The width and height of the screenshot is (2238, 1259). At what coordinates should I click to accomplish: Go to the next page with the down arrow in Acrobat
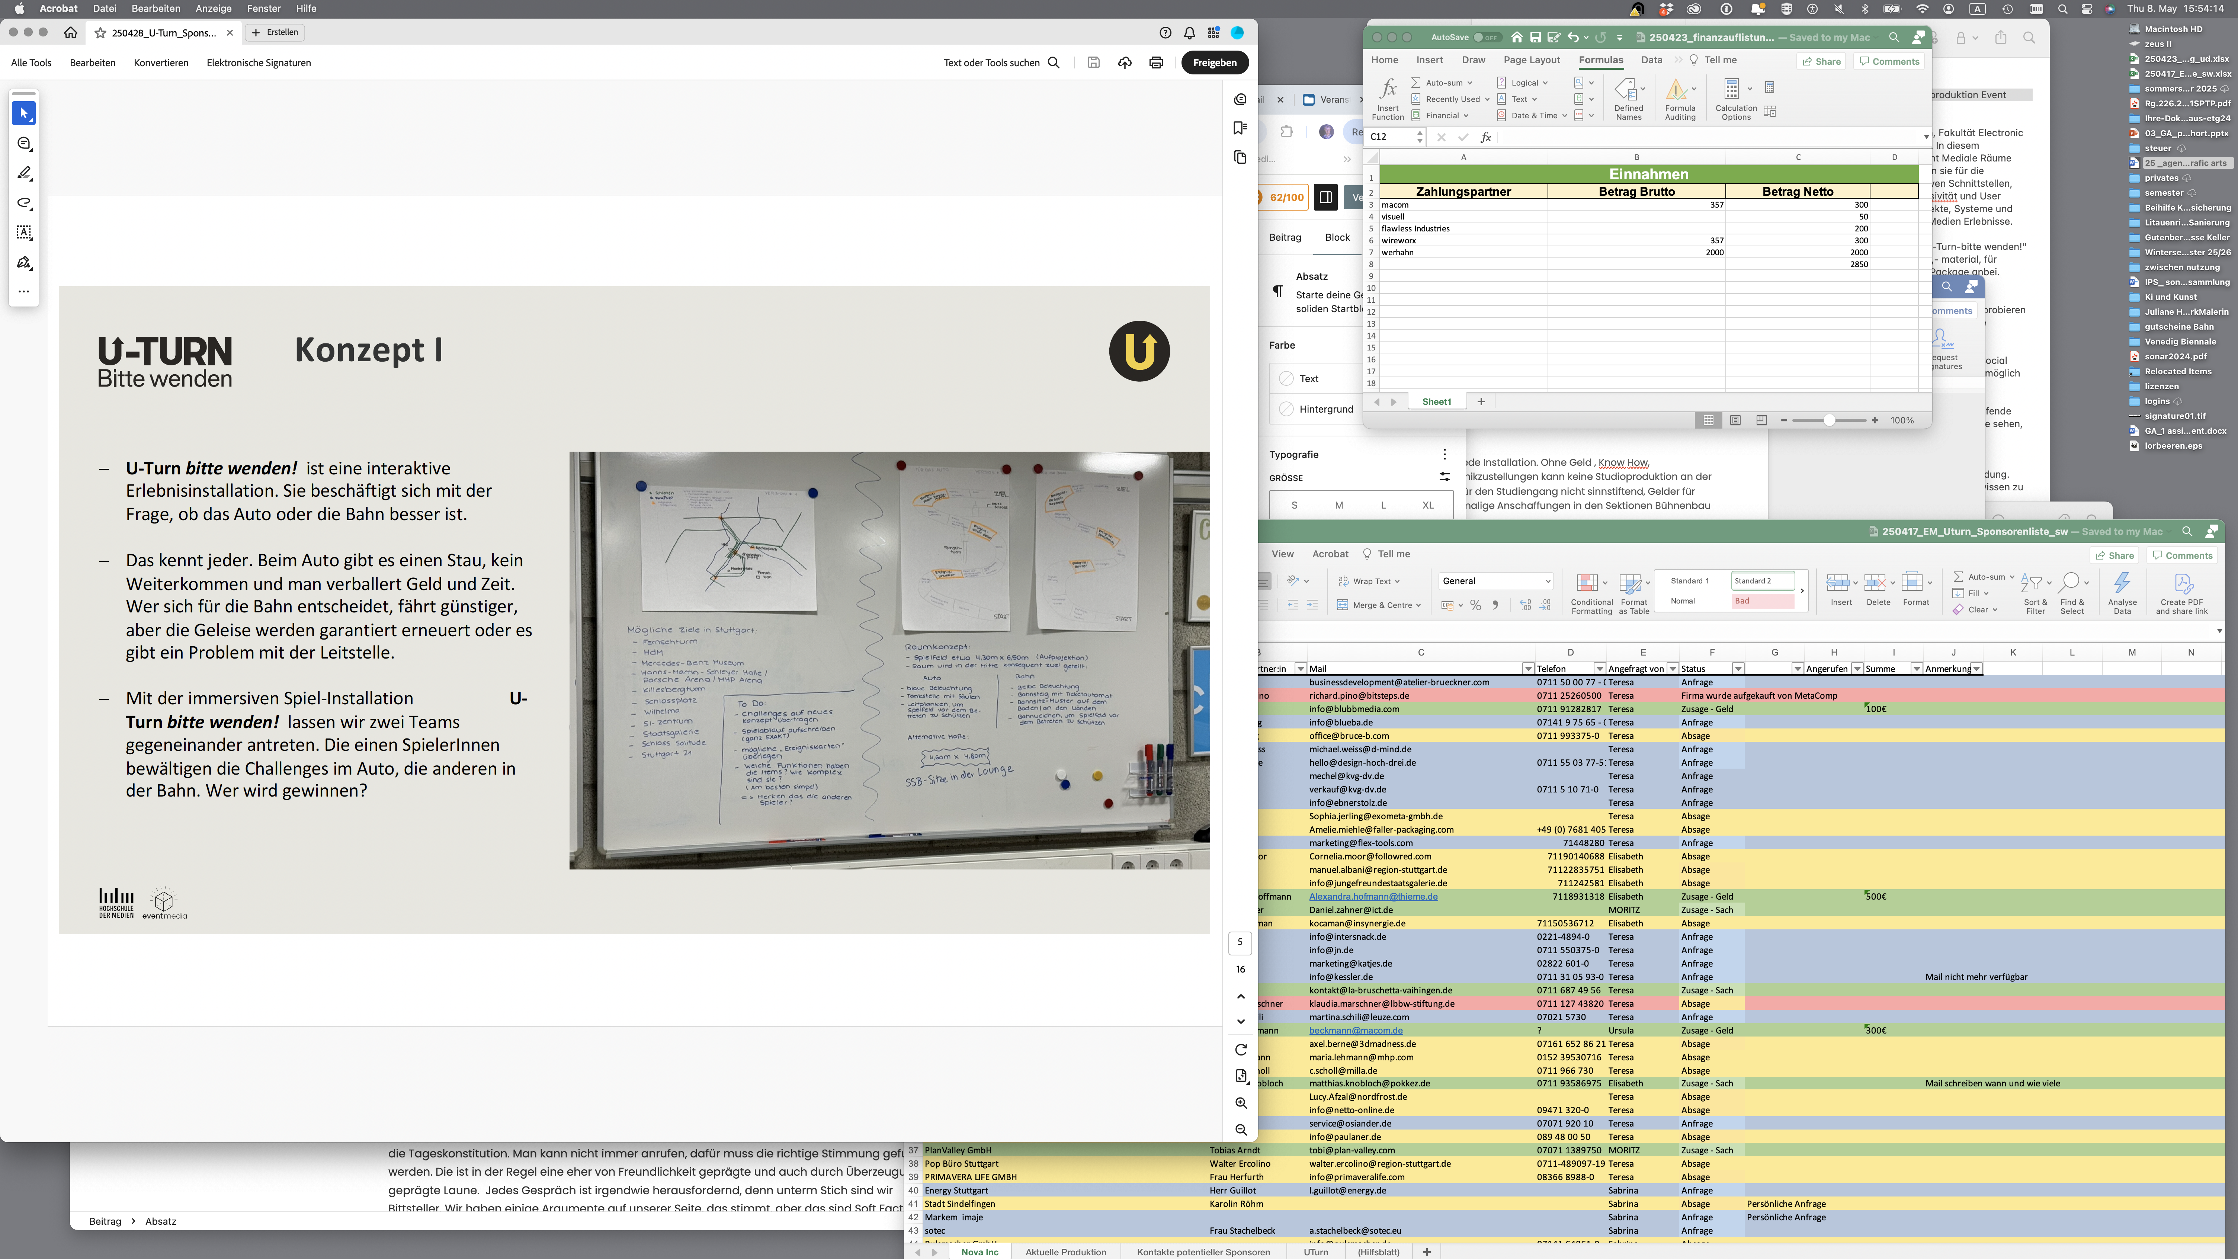point(1241,1022)
